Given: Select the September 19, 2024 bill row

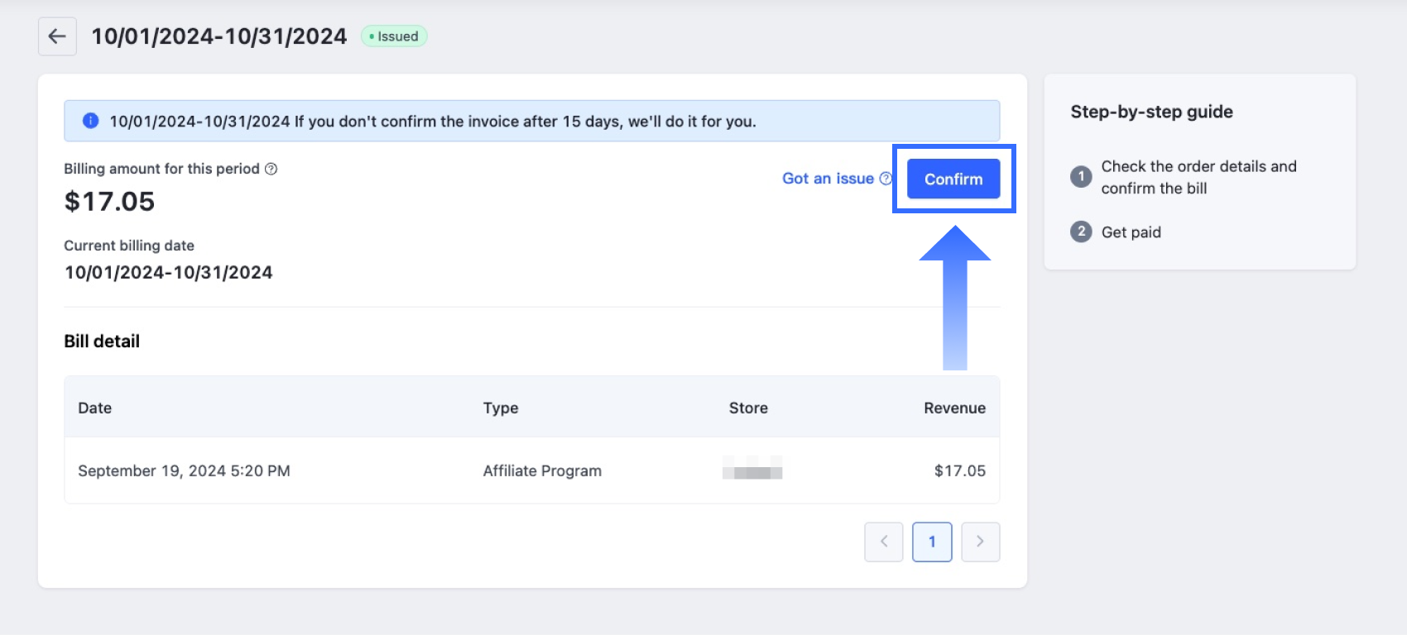Looking at the screenshot, I should click(x=184, y=470).
